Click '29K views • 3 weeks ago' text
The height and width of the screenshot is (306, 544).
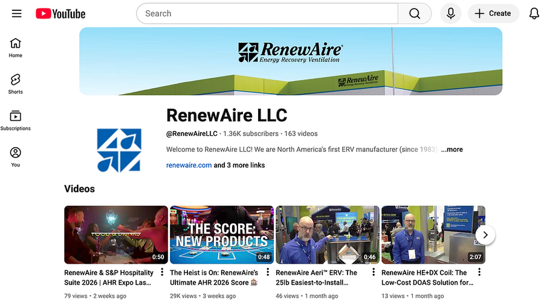[203, 296]
